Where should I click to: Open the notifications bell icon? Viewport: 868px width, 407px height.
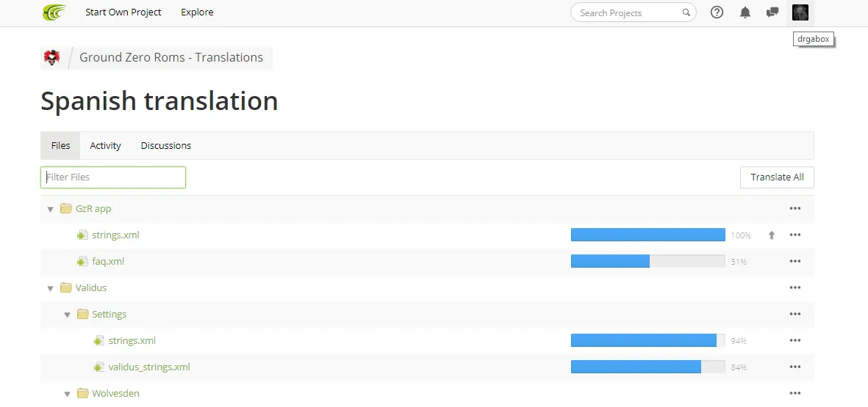745,12
